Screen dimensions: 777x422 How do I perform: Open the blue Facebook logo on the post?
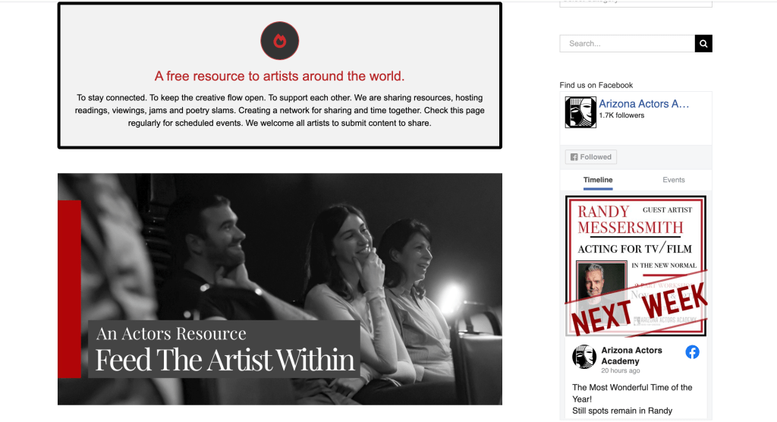point(692,352)
